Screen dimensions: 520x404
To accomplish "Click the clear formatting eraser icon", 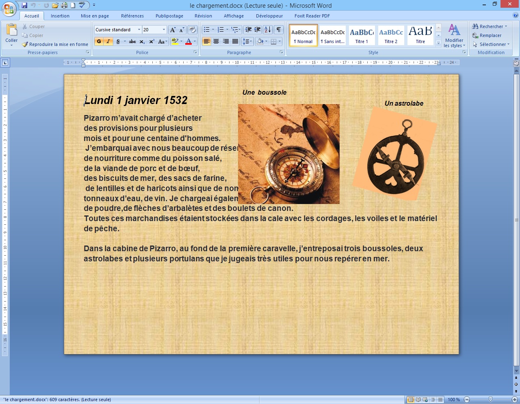I will [x=193, y=30].
